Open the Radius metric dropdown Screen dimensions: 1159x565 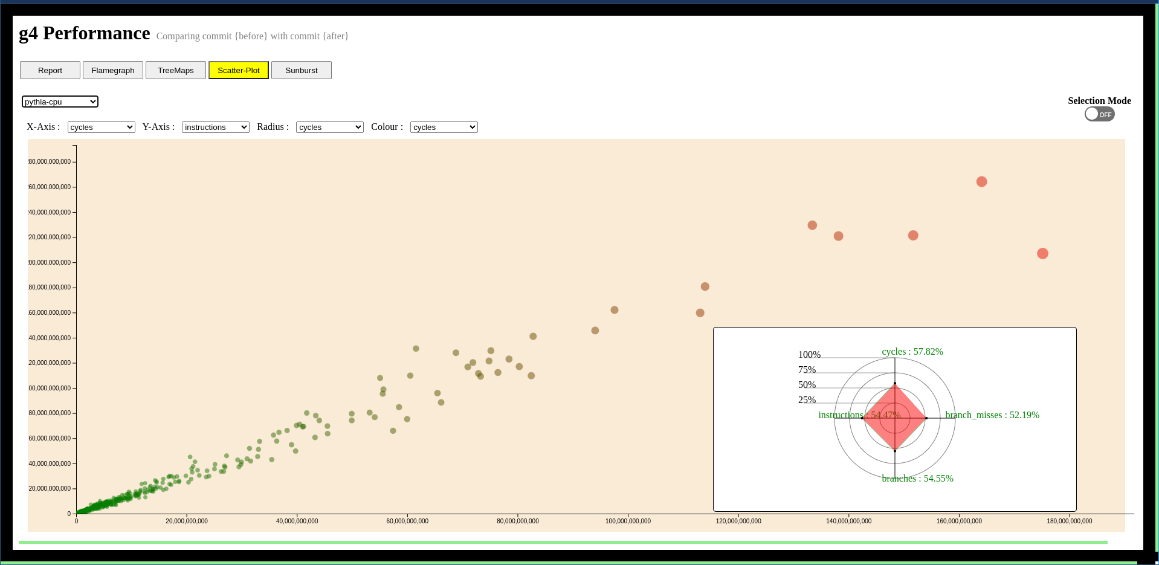[x=330, y=127]
